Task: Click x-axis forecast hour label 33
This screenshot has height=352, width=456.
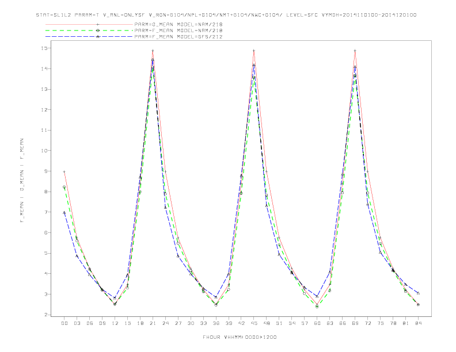Action: tap(203, 323)
